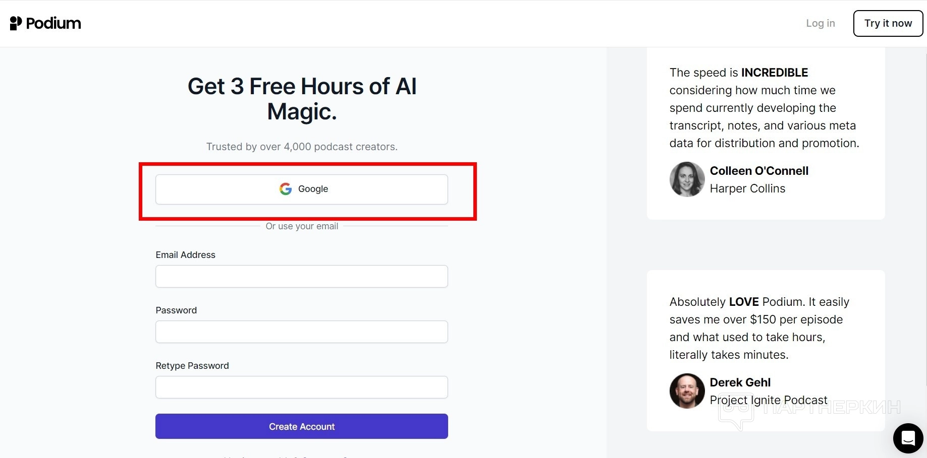Click the Podium logo icon
This screenshot has height=458, width=927.
point(16,23)
